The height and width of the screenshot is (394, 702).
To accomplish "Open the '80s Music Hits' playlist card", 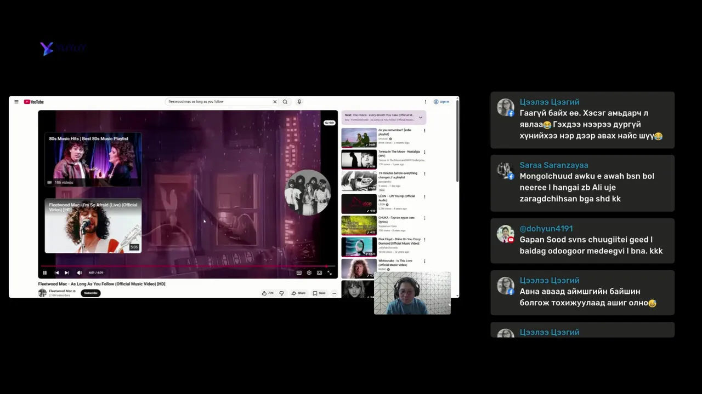I will pos(93,159).
